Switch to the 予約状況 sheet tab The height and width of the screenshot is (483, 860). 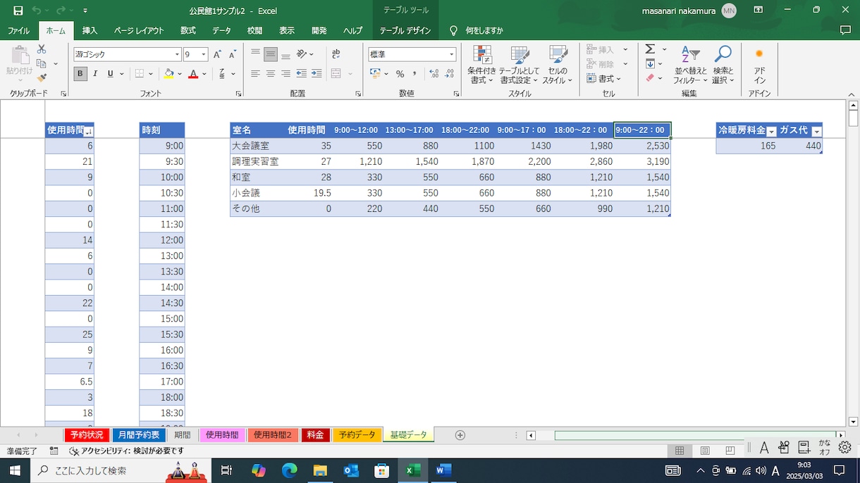pyautogui.click(x=86, y=435)
